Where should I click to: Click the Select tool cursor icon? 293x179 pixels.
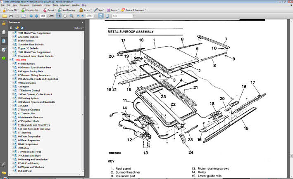click(59, 16)
